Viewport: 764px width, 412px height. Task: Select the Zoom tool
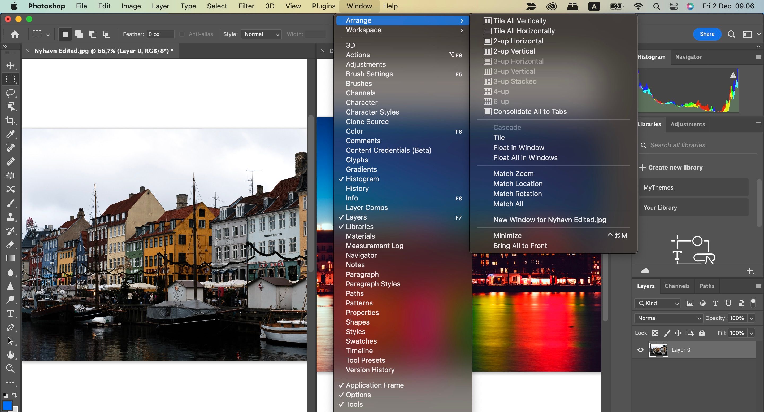(10, 369)
